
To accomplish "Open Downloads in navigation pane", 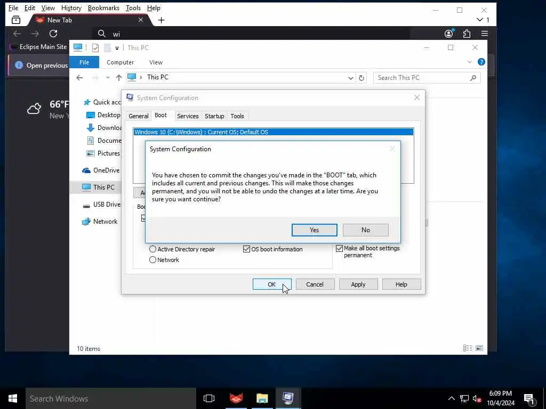I will (x=104, y=128).
